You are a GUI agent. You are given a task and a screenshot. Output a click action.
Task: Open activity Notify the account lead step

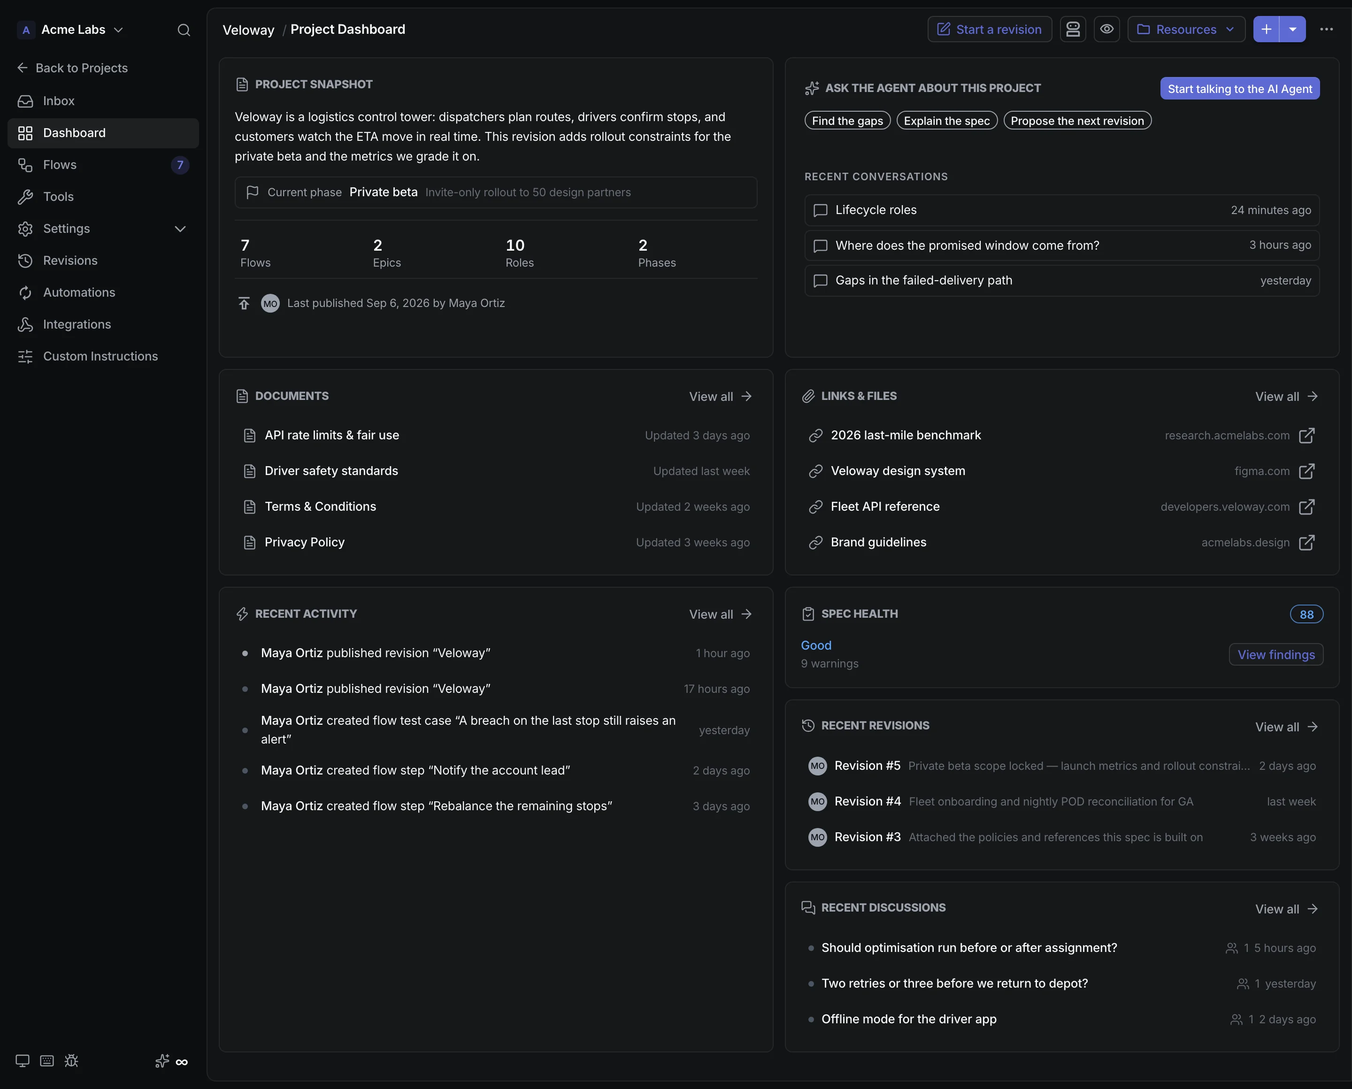496,770
